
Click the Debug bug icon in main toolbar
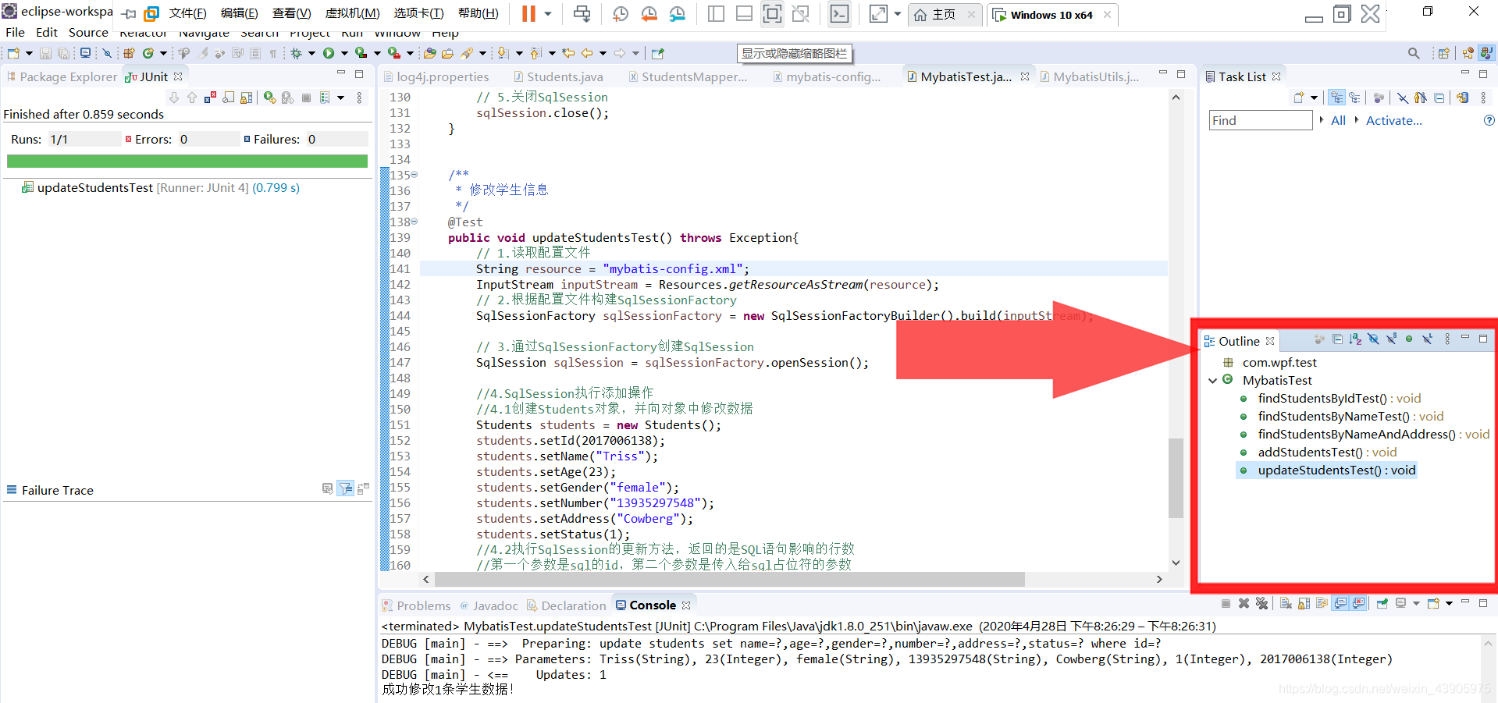point(297,53)
